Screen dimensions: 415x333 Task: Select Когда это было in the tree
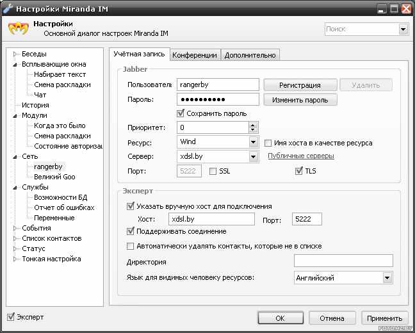pyautogui.click(x=60, y=126)
